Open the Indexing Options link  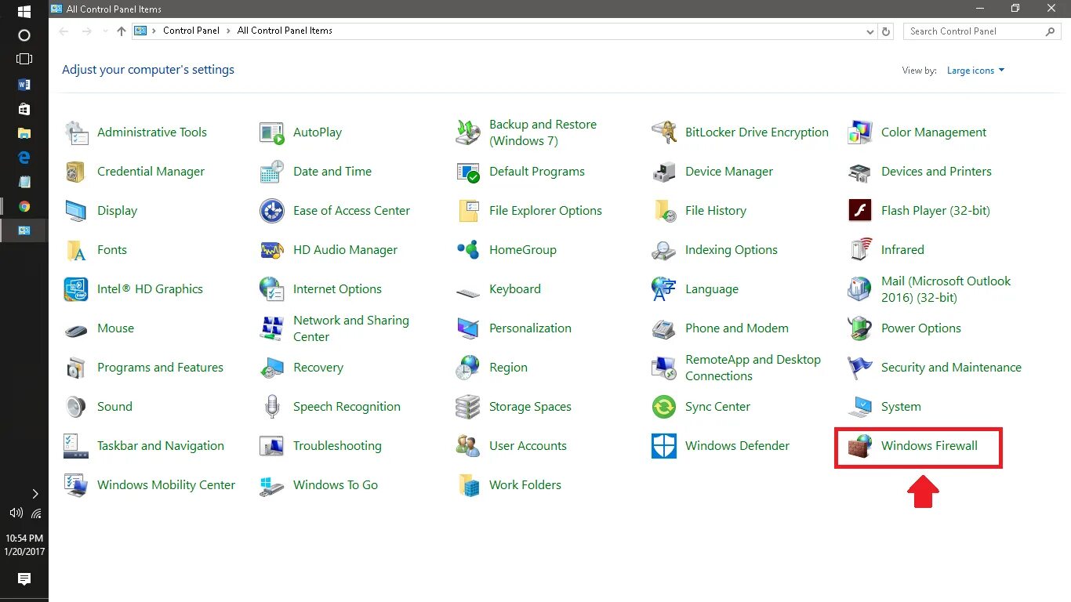coord(732,250)
